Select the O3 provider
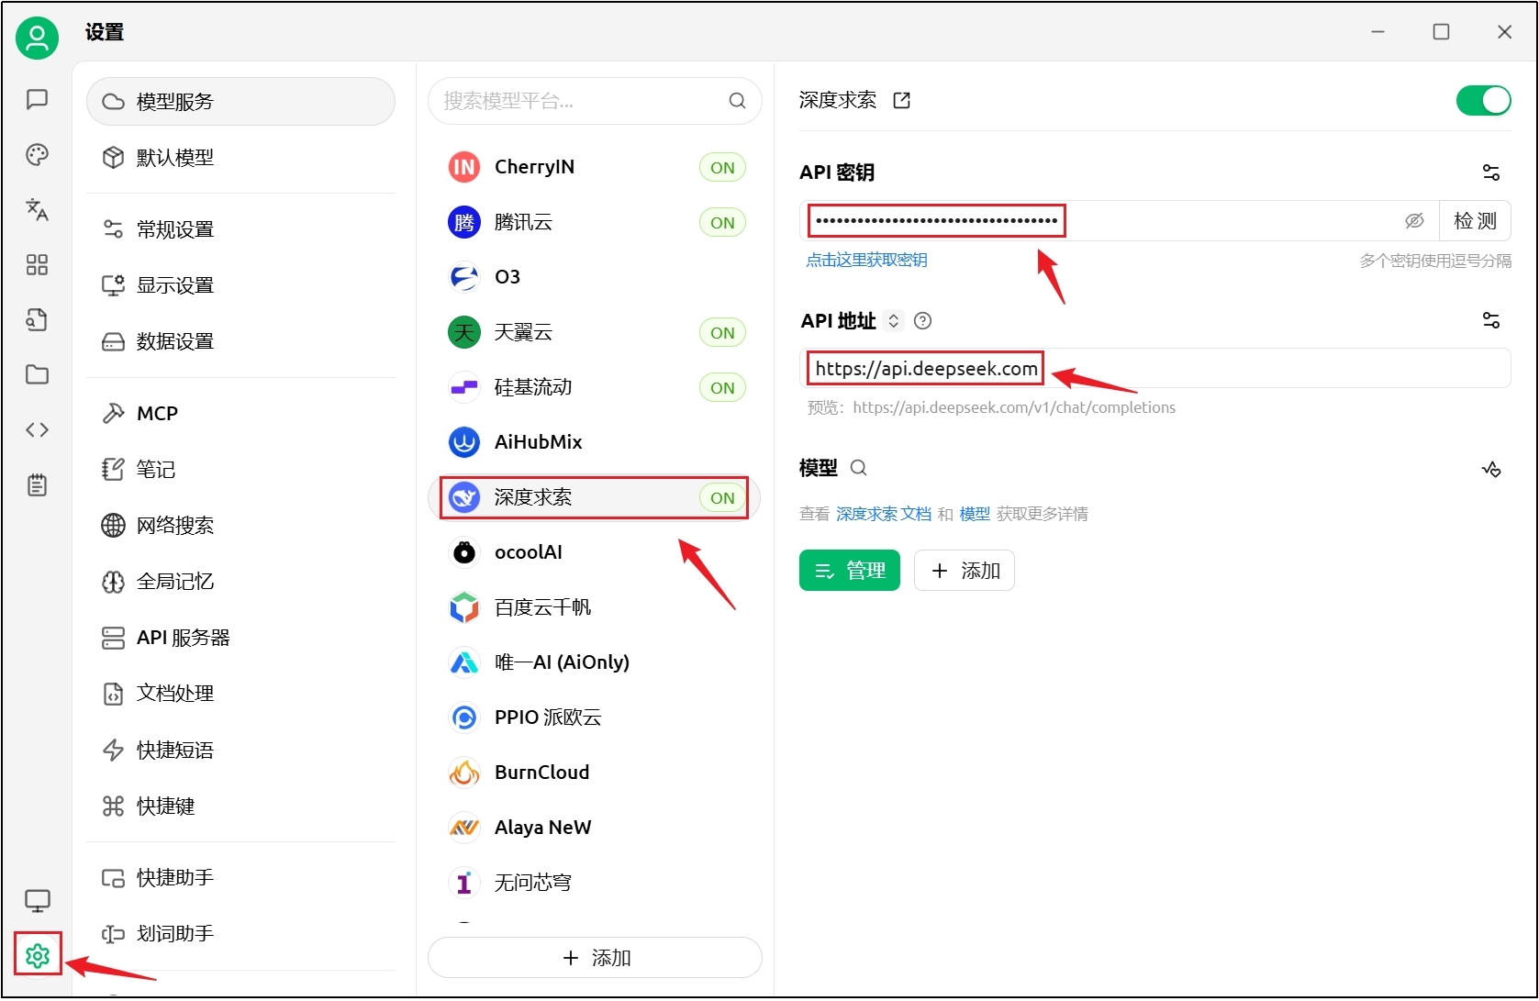Viewport: 1539px width, 1001px height. click(x=595, y=277)
